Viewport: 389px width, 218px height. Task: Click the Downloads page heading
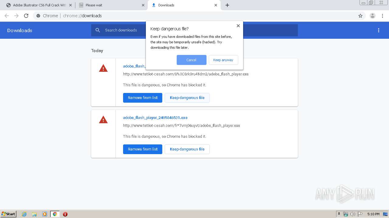[x=20, y=30]
